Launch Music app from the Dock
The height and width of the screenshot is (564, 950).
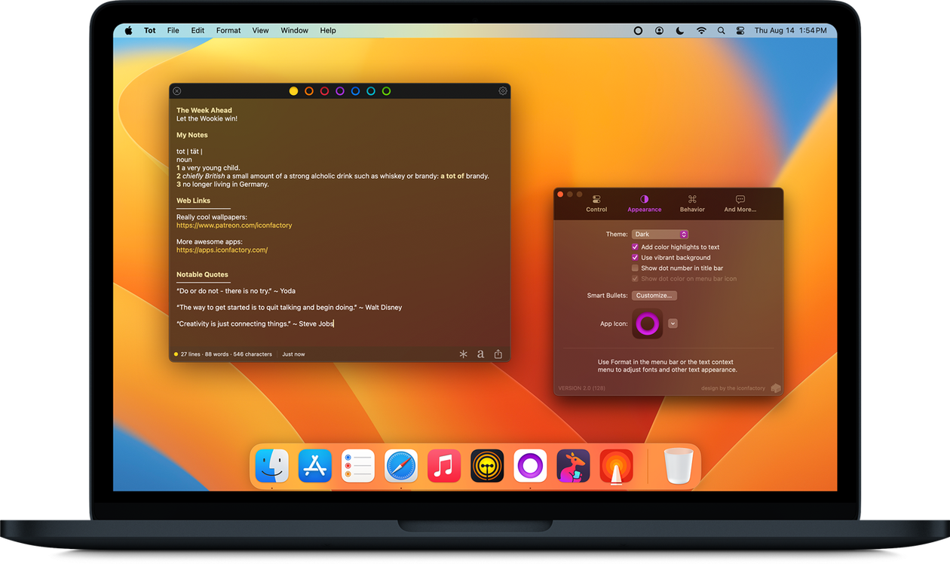point(444,466)
